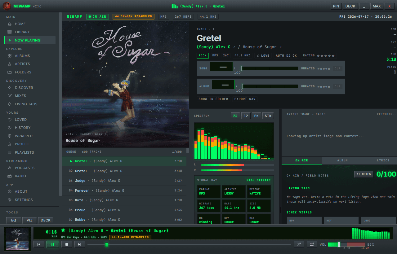This screenshot has height=254, width=397.
Task: Select 12-band spectrum mode
Action: [x=246, y=116]
